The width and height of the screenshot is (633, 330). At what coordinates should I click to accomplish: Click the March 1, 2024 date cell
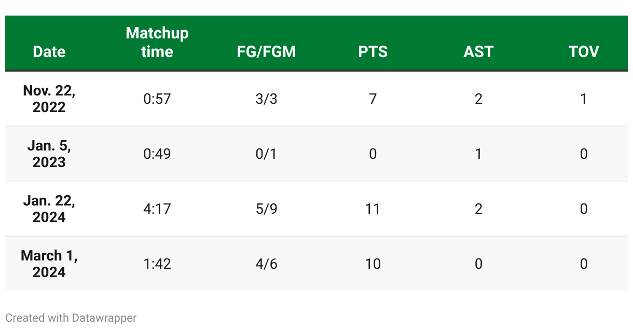[49, 264]
